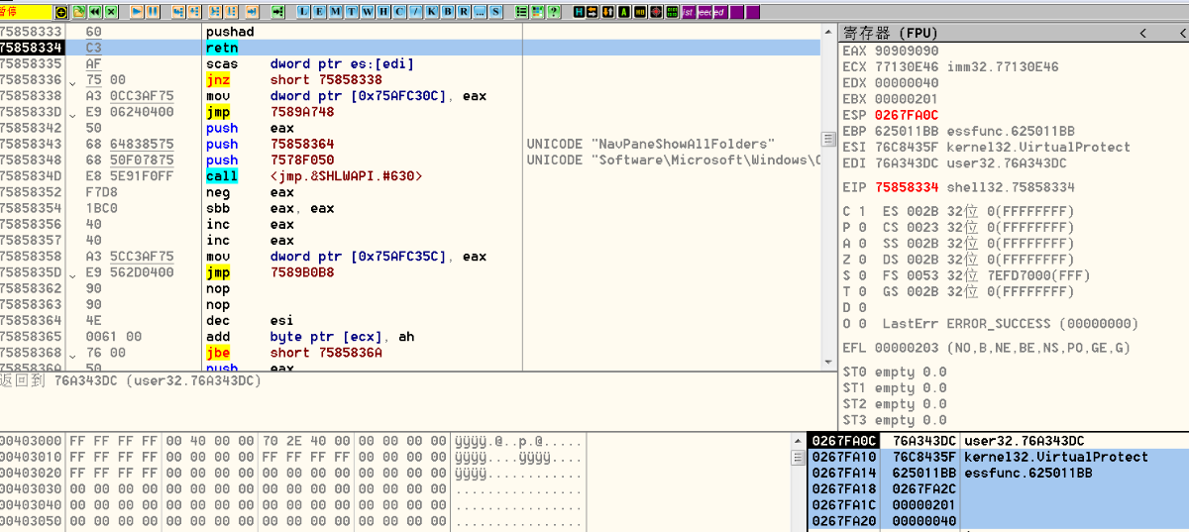Click the C carry flag value
Image resolution: width=1189 pixels, height=532 pixels.
(x=860, y=212)
